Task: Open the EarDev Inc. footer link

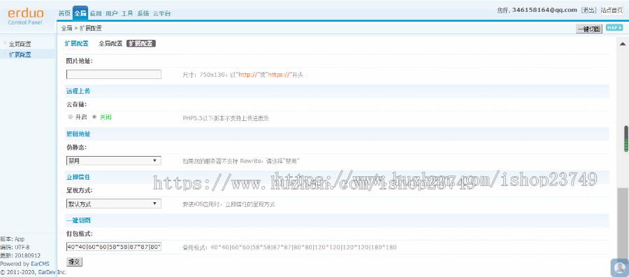Action: pyautogui.click(x=52, y=272)
